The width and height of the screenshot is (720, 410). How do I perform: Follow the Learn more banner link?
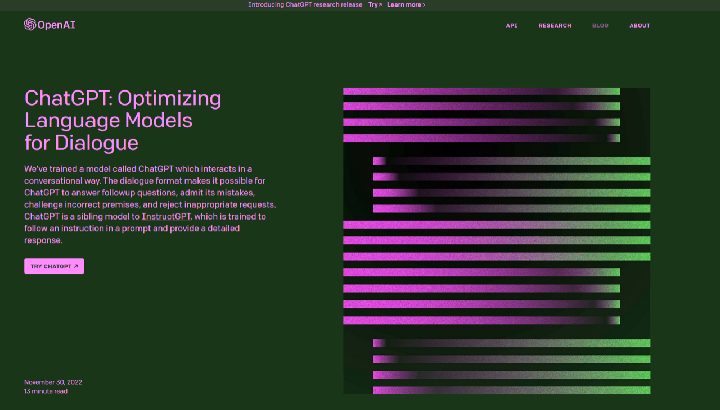pos(406,5)
